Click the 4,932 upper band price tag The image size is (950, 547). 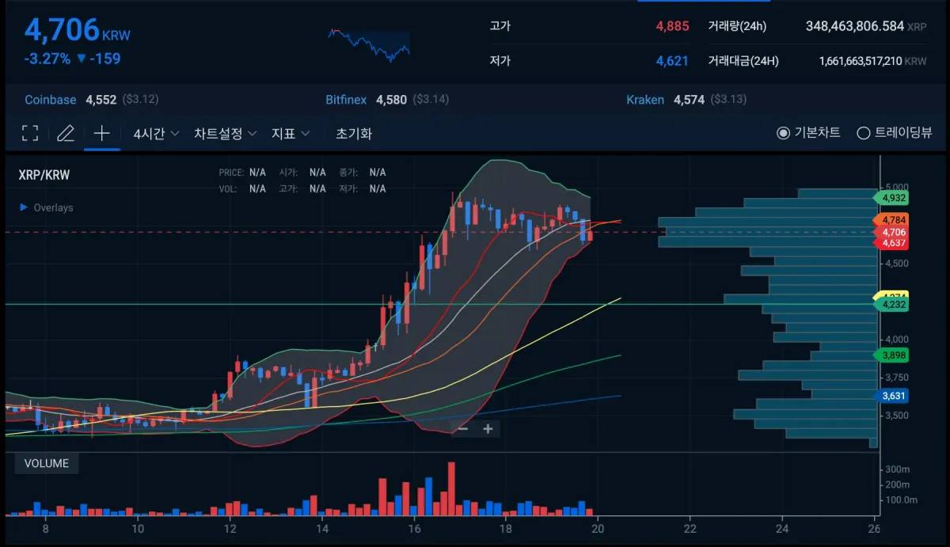(891, 197)
